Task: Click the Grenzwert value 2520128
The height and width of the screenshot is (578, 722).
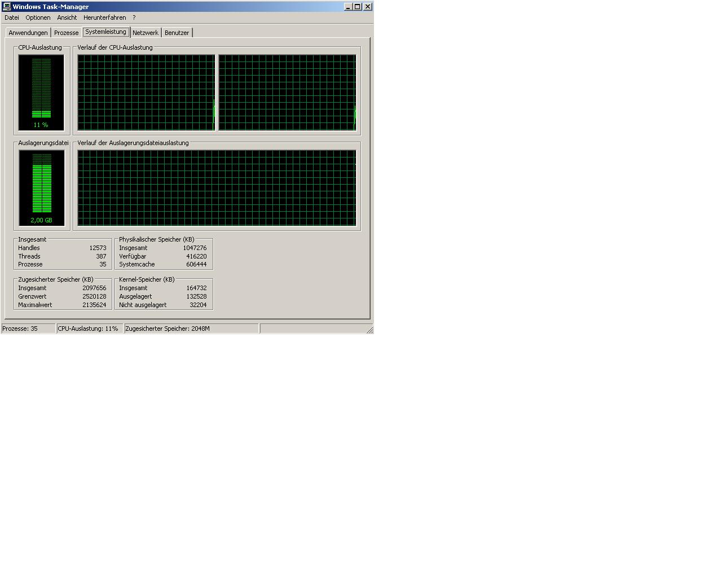Action: 94,296
